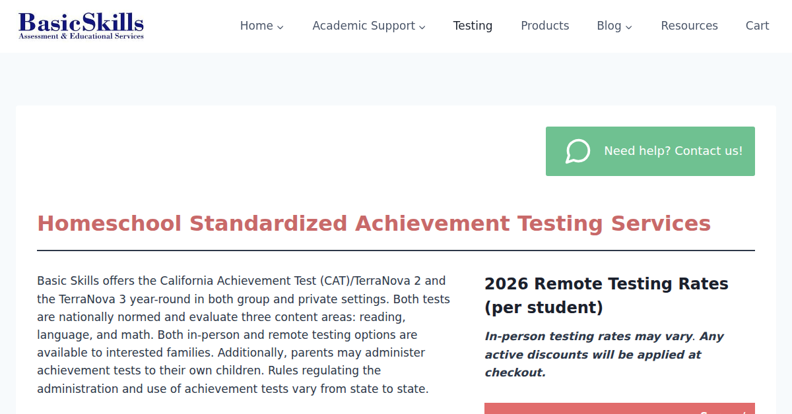The width and height of the screenshot is (792, 414).
Task: Go to the Testing page
Action: (x=473, y=26)
